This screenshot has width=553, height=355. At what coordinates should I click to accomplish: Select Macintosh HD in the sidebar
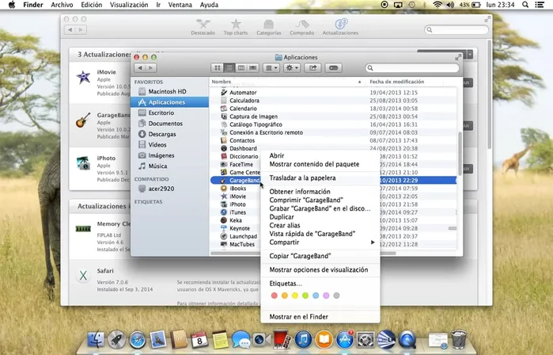pyautogui.click(x=167, y=92)
